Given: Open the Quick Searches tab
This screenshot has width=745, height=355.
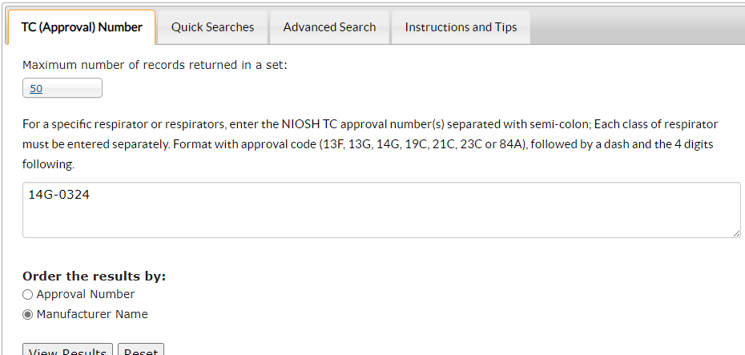Looking at the screenshot, I should 212,27.
